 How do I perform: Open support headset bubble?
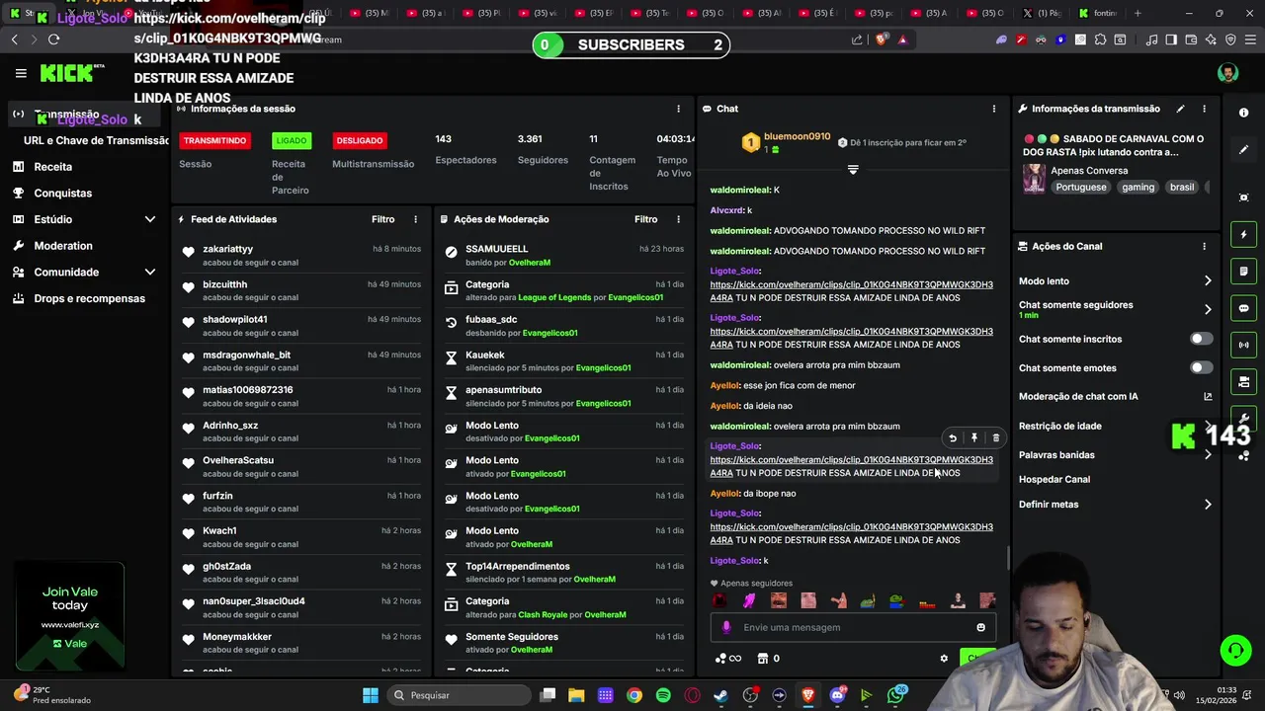1235,650
